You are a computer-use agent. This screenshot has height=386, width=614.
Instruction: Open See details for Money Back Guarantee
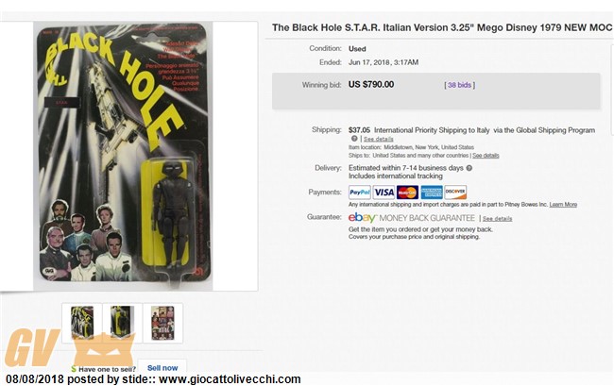click(497, 219)
